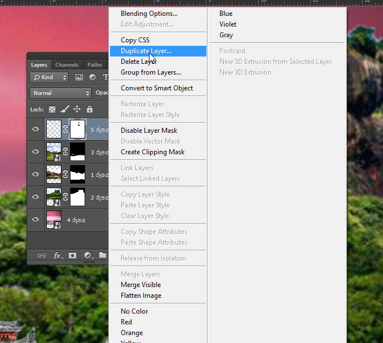Click the lock all padlock icon
The height and width of the screenshot is (343, 383).
point(90,109)
